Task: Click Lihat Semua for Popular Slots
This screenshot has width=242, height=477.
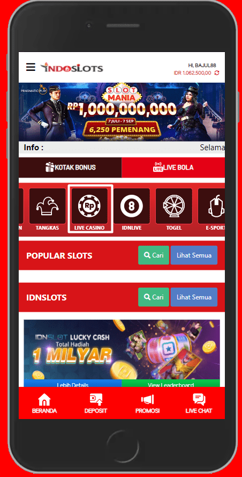Action: click(194, 255)
